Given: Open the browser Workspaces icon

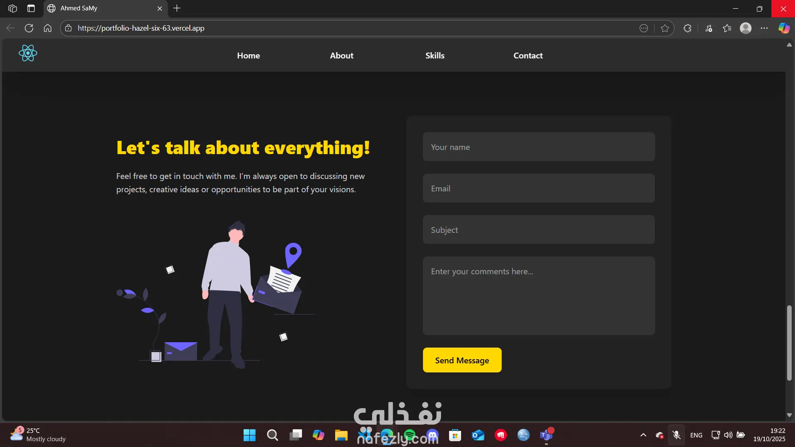Looking at the screenshot, I should pyautogui.click(x=12, y=8).
